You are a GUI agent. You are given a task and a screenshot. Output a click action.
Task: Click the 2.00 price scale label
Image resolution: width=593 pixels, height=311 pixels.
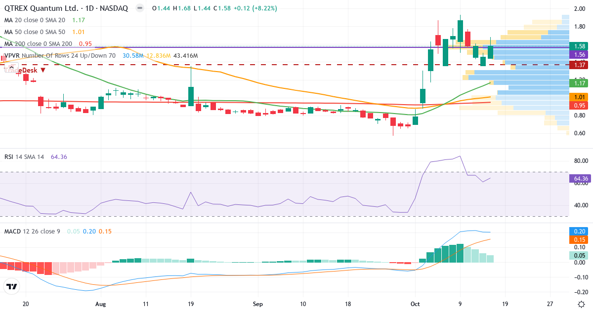(x=580, y=9)
